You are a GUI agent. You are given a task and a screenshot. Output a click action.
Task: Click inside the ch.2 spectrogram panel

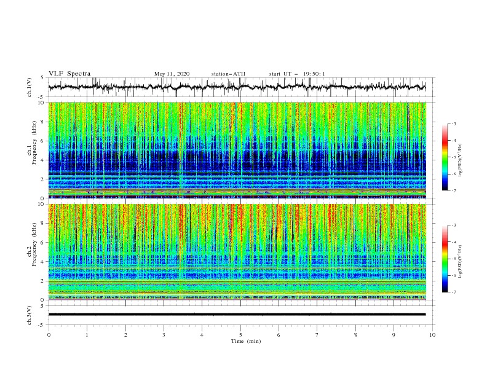(237, 252)
